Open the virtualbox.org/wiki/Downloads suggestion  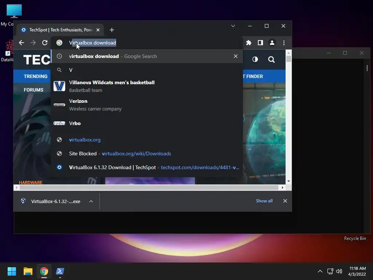[x=147, y=153]
